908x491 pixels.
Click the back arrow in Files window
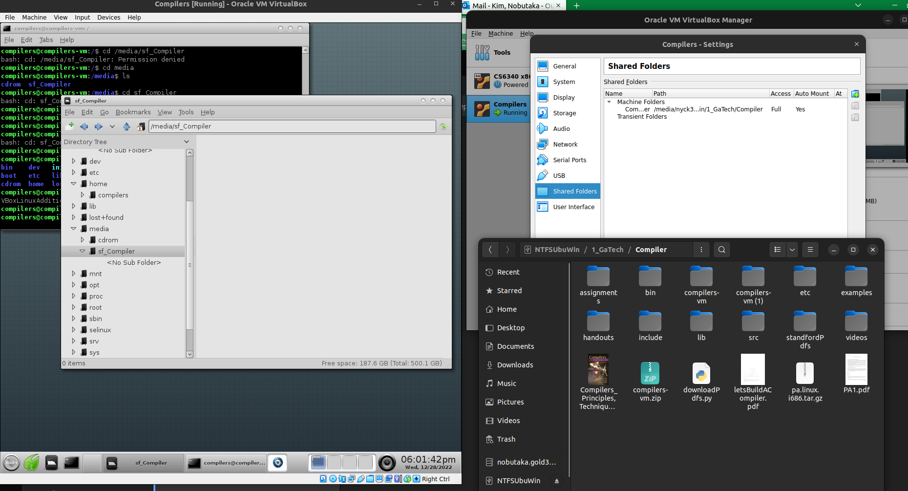point(490,250)
